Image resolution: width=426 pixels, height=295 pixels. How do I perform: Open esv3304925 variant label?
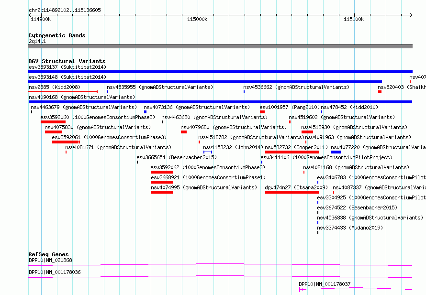371,197
